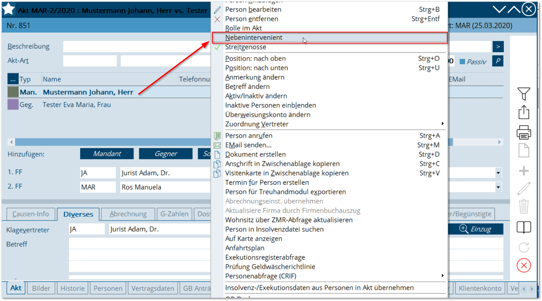Click the pencil edit icon in sidebar

point(523,189)
